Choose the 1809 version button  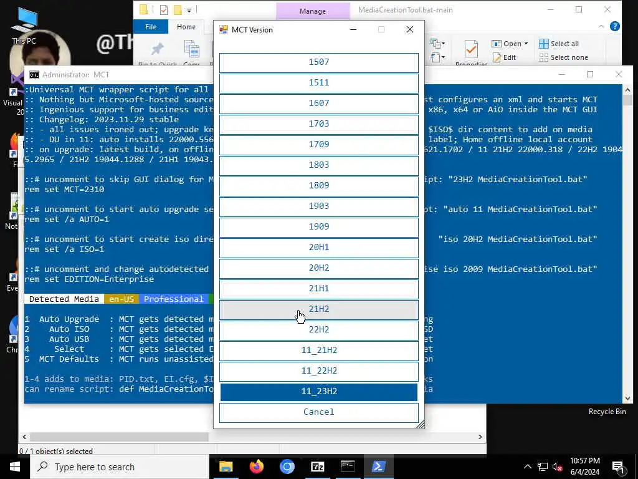318,186
